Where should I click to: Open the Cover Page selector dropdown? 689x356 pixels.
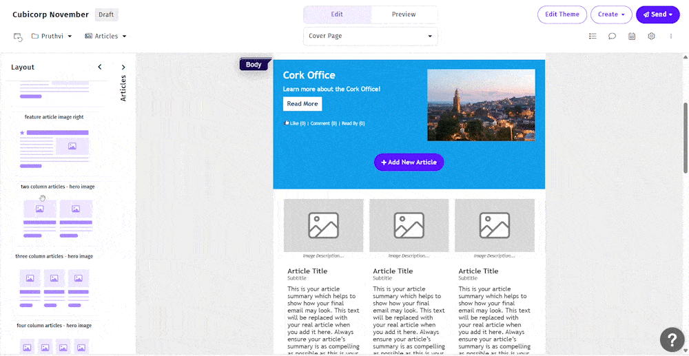tap(370, 36)
